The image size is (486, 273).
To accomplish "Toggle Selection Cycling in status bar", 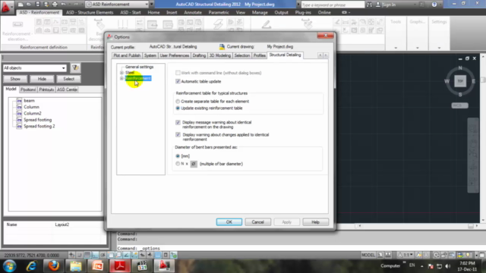I will click(174, 255).
